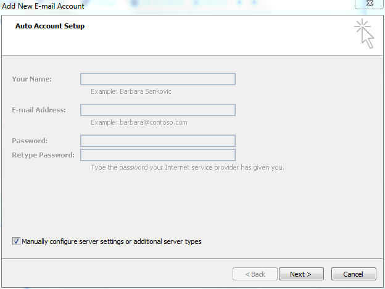
Task: Click the Auto Account Setup heading
Action: tap(50, 26)
